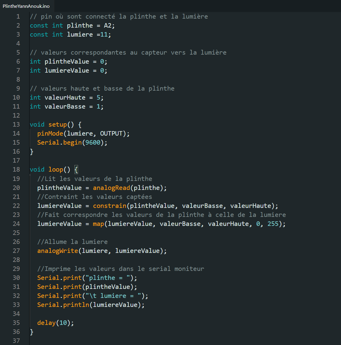Click closing brace on line 36
Viewport: 341px width, 345px height.
coord(32,332)
